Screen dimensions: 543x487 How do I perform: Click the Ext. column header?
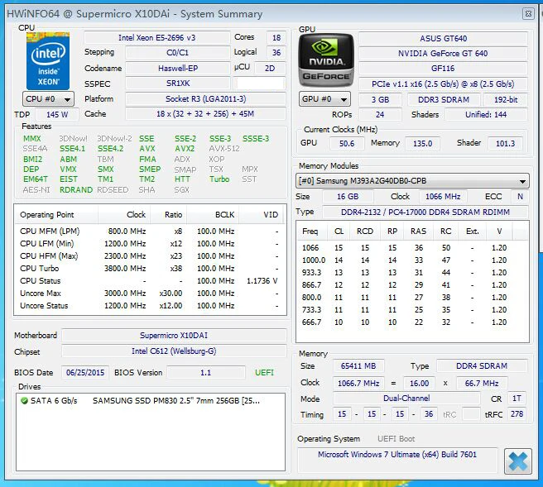472,231
